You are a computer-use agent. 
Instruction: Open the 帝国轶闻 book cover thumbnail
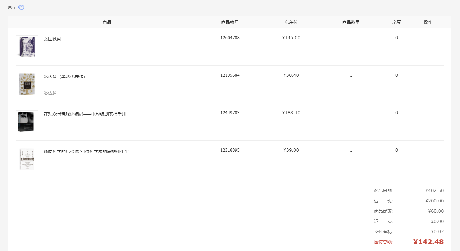[27, 47]
